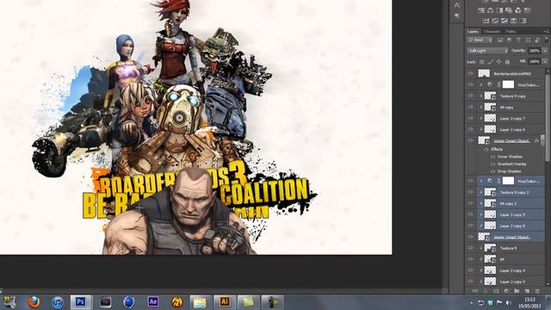Image resolution: width=551 pixels, height=310 pixels.
Task: Hide the Layer 2 copy 4 layer
Action: click(x=471, y=270)
